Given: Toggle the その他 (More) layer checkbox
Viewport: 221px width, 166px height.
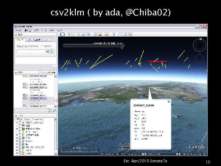Looking at the screenshot, I should point(20,153).
